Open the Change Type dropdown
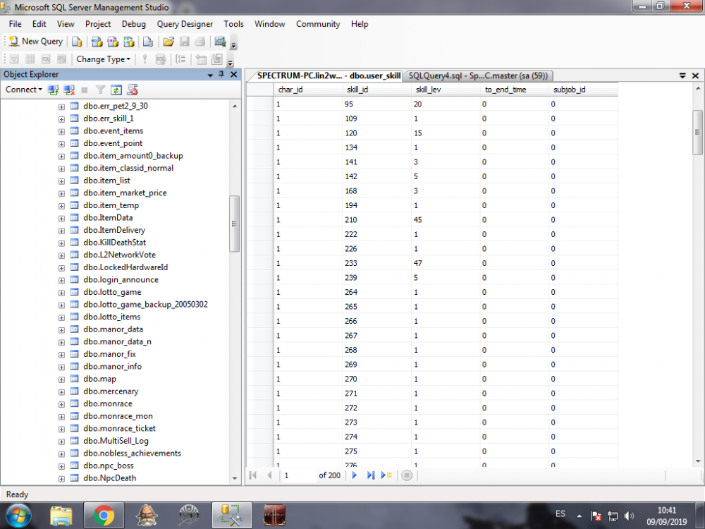The height and width of the screenshot is (529, 705). click(103, 59)
